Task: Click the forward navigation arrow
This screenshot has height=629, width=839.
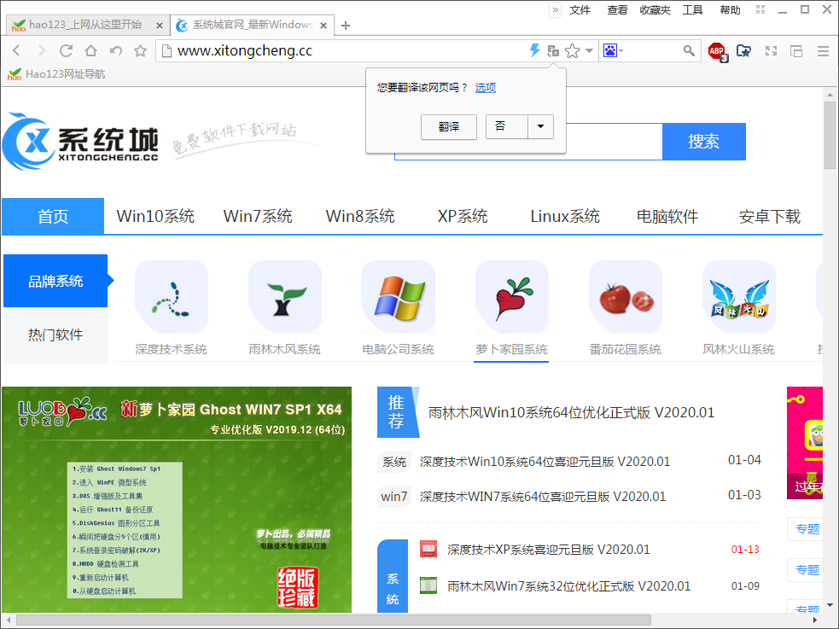Action: [41, 51]
